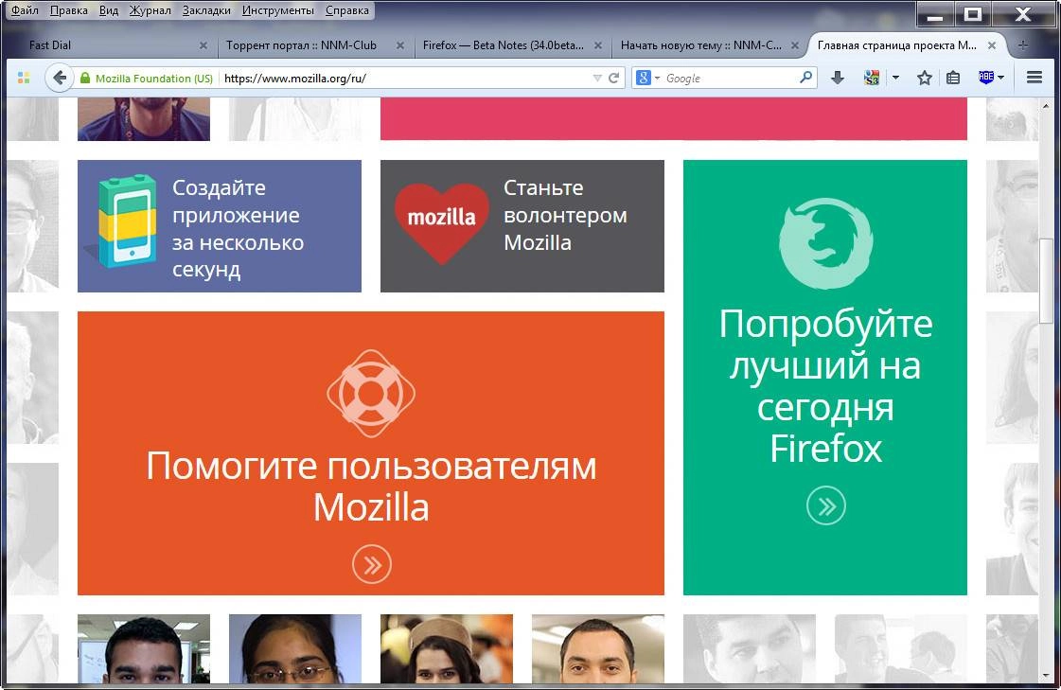Open the S3 translator dropdown arrow
The height and width of the screenshot is (690, 1061).
896,78
